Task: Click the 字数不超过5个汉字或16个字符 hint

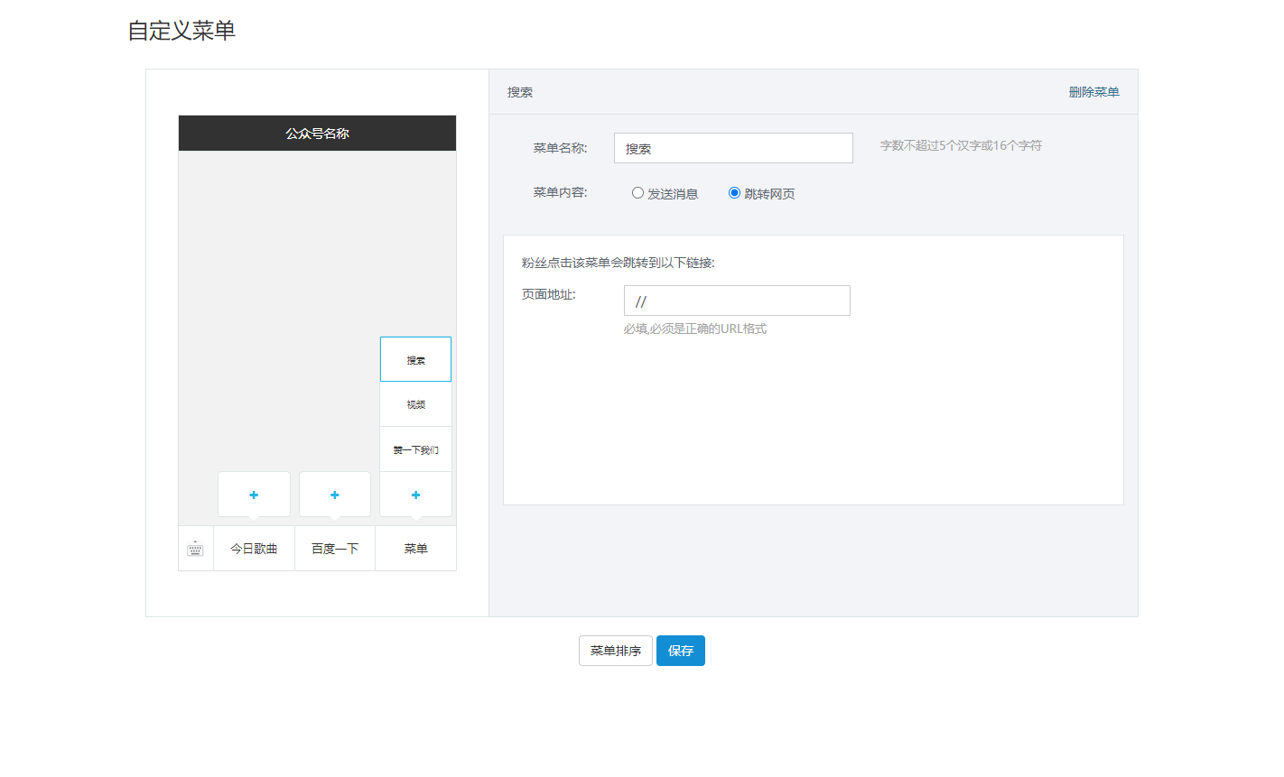Action: (x=961, y=145)
